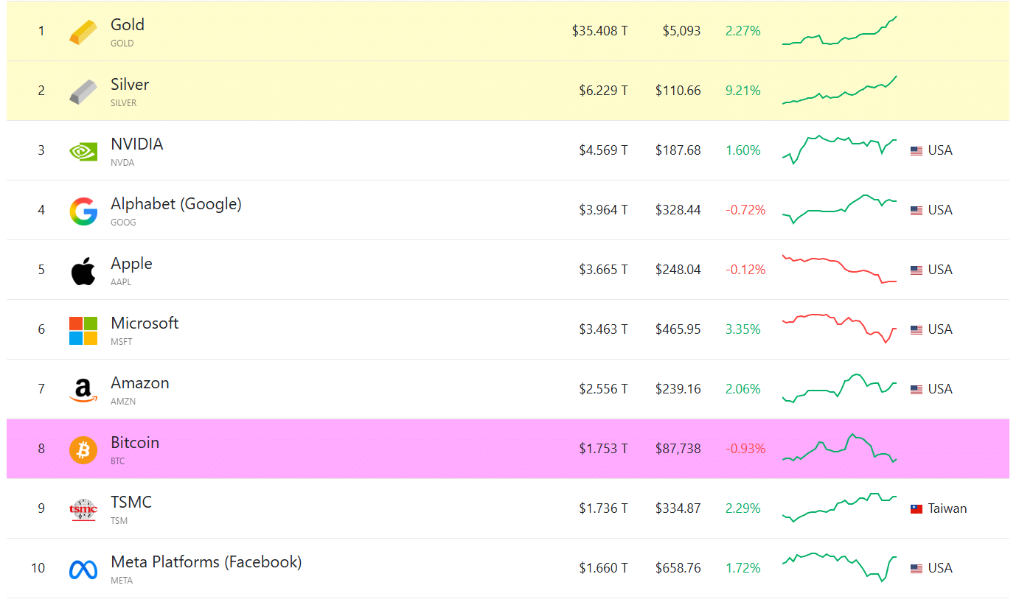This screenshot has height=602, width=1019.
Task: Click the gold bar icon
Action: (83, 32)
